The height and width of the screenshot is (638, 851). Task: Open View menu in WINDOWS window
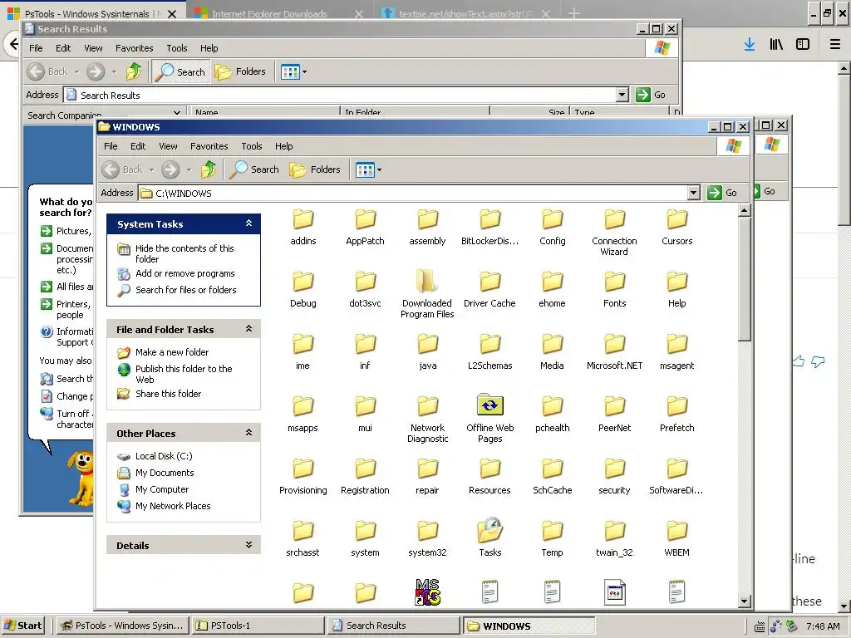(x=168, y=146)
